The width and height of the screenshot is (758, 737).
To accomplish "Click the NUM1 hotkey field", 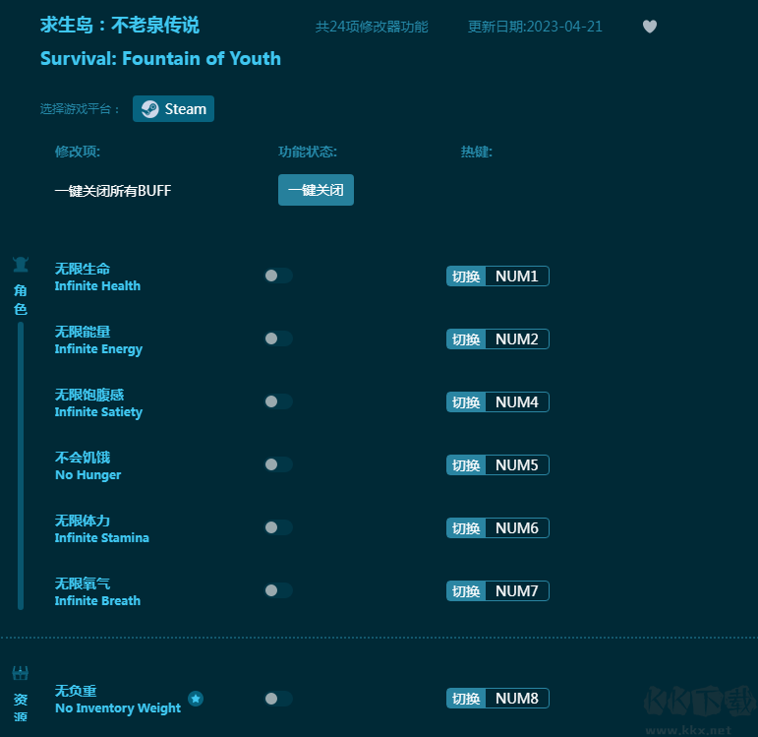I will point(516,276).
